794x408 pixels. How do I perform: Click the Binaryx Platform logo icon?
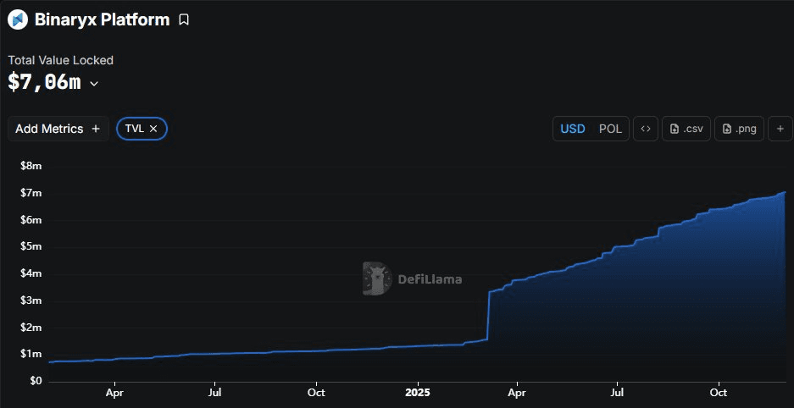pyautogui.click(x=18, y=19)
